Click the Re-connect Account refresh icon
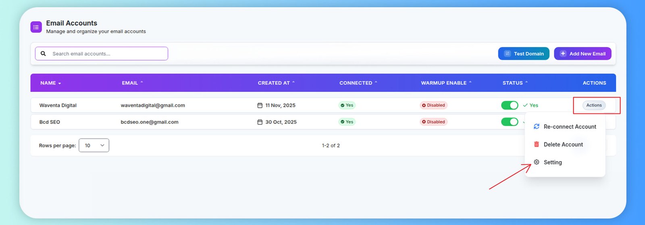The image size is (645, 225). click(x=537, y=127)
